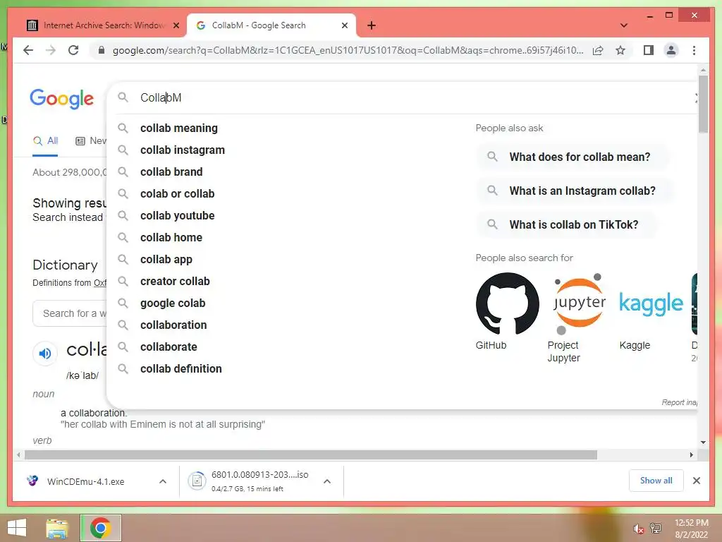This screenshot has height=542, width=722.
Task: Open the GitHub logo thumbnail
Action: click(x=507, y=303)
